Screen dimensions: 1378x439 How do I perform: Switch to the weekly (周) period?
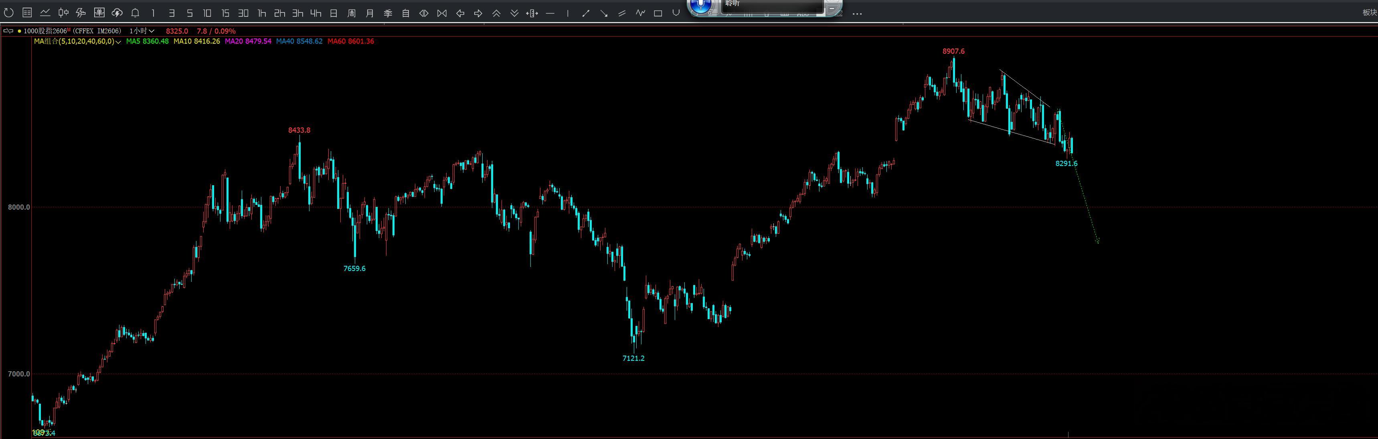pos(352,13)
